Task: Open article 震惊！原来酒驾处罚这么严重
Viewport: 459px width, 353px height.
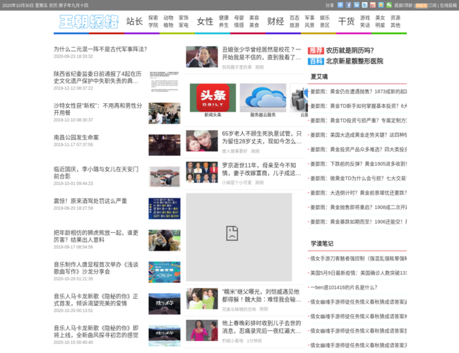Action: pos(90,201)
